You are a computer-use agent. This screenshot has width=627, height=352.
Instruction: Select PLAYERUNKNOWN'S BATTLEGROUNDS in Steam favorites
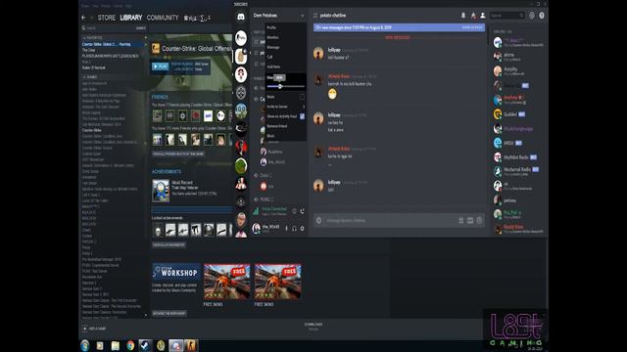(111, 57)
